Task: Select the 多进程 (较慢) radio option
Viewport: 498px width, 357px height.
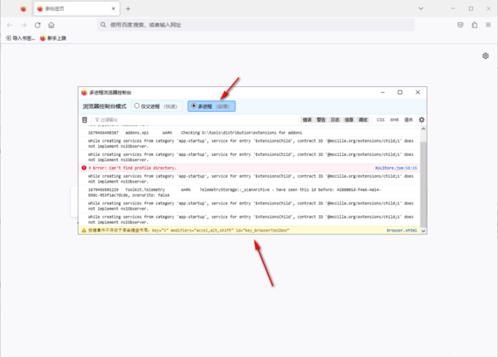Action: point(193,106)
